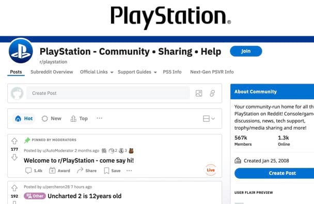Expand the Official Links dropdown

(x=97, y=72)
